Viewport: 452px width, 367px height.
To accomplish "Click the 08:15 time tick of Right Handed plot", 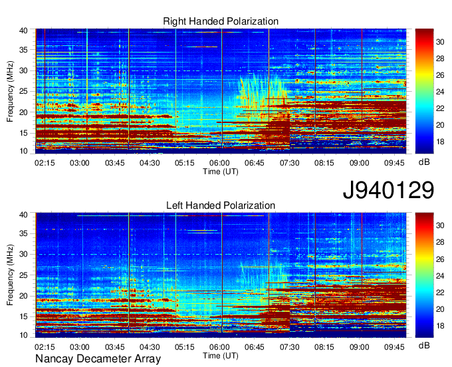I will click(x=324, y=163).
